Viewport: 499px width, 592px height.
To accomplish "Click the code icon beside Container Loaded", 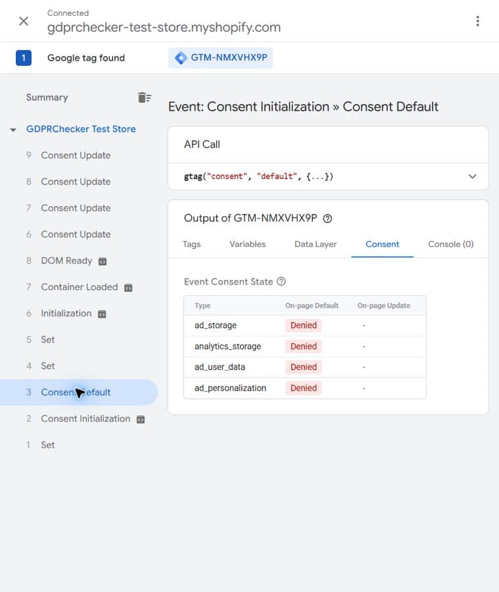I will pyautogui.click(x=128, y=288).
